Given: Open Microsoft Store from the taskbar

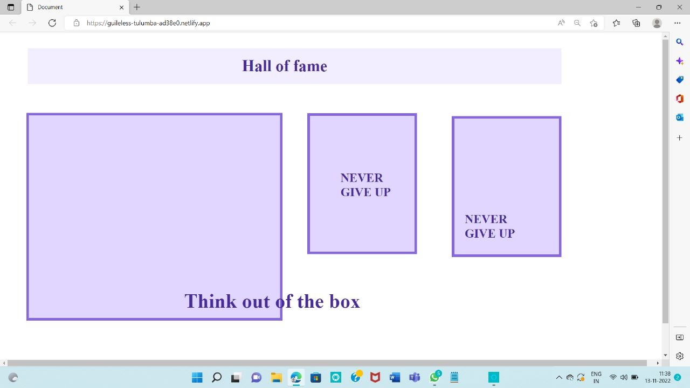Looking at the screenshot, I should 316,377.
